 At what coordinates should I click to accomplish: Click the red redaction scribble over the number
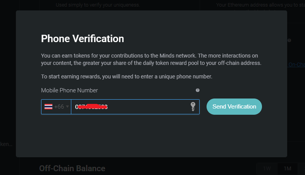pyautogui.click(x=92, y=107)
